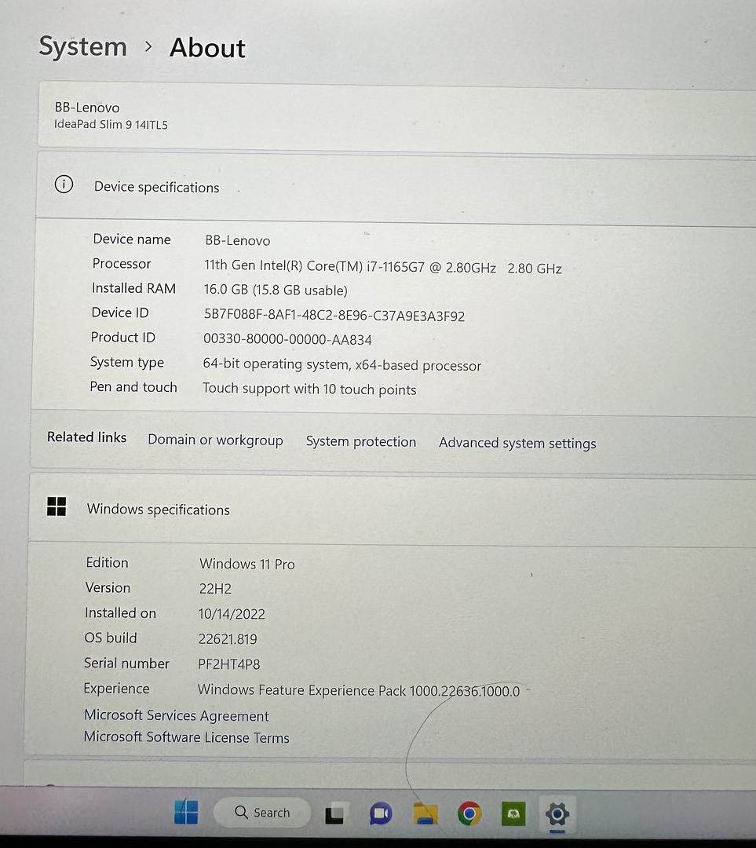Screen dimensions: 756x848
Task: Click the taskbar Search box
Action: (x=262, y=813)
